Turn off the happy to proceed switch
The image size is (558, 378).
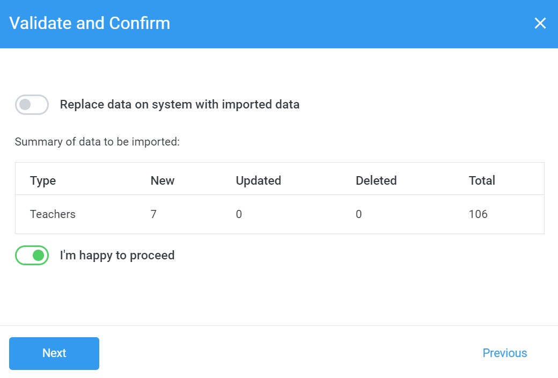click(x=32, y=256)
